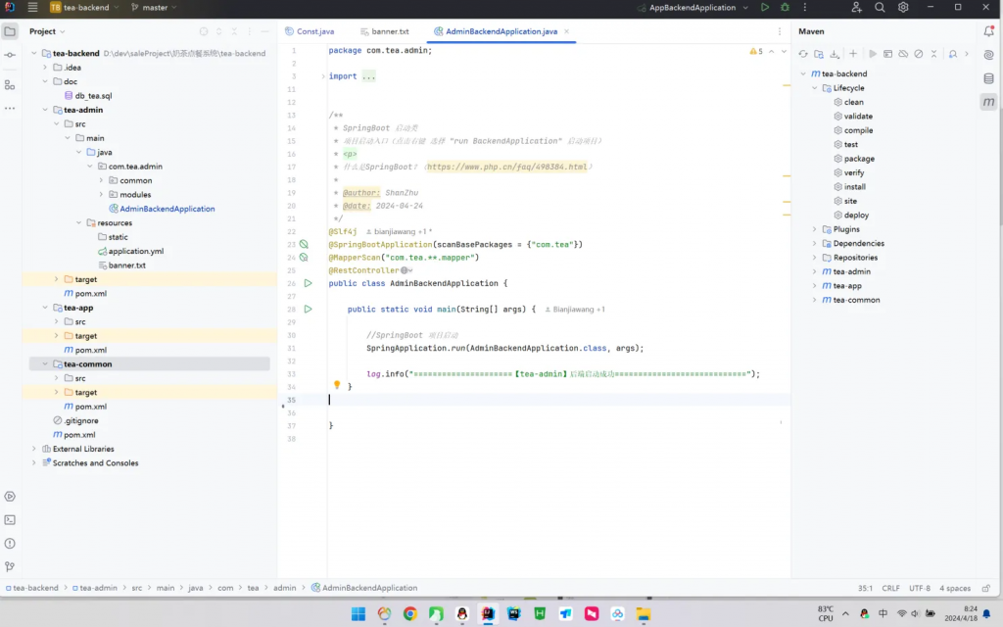Image resolution: width=1003 pixels, height=627 pixels.
Task: Run AppBackendApplication with the green play button
Action: click(765, 8)
